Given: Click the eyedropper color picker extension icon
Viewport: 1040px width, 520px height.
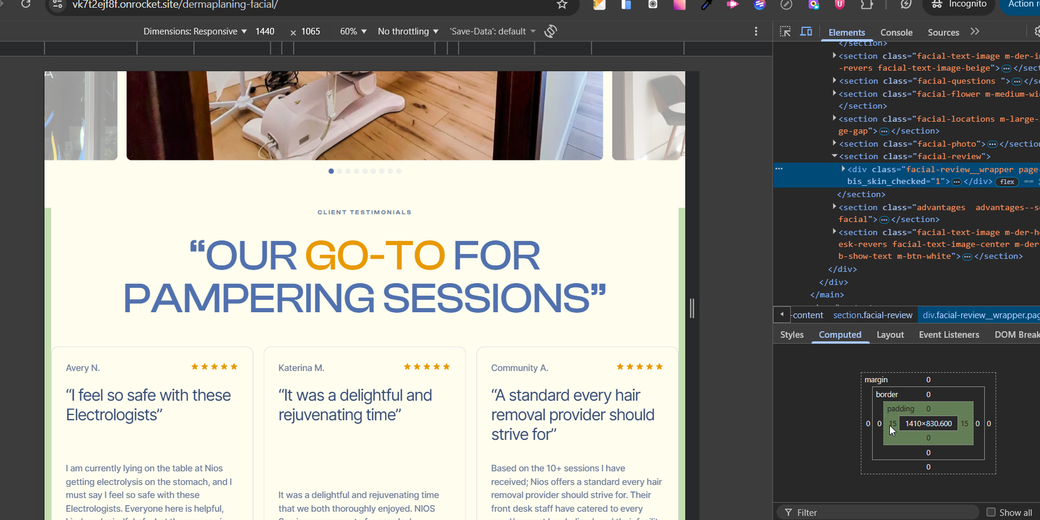Looking at the screenshot, I should pyautogui.click(x=706, y=5).
